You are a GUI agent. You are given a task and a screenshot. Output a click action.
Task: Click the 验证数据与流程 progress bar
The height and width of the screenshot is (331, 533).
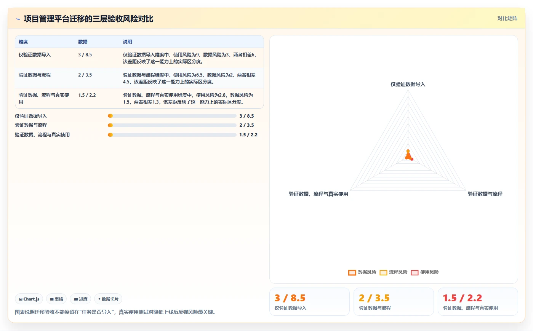[172, 125]
